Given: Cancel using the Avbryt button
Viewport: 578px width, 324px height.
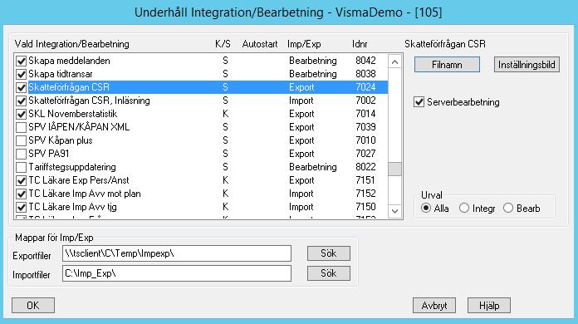Looking at the screenshot, I should coord(434,305).
